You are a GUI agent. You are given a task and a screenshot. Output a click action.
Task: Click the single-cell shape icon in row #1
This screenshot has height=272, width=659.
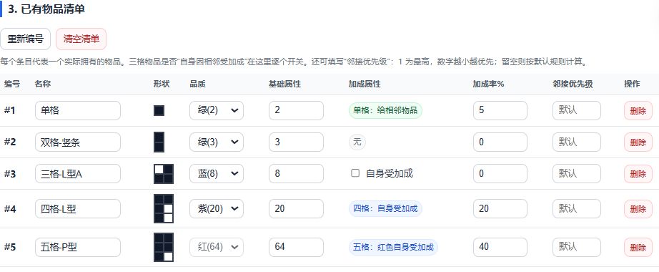tap(159, 110)
